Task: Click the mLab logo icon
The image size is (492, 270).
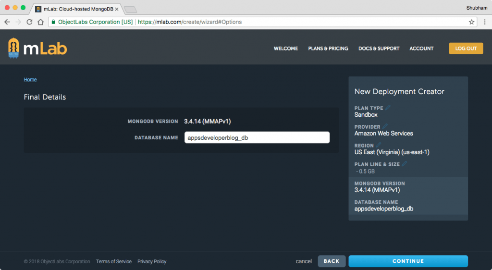Action: (x=13, y=49)
